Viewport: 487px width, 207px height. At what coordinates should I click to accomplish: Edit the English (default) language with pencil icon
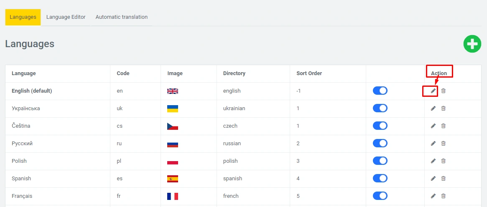(433, 91)
